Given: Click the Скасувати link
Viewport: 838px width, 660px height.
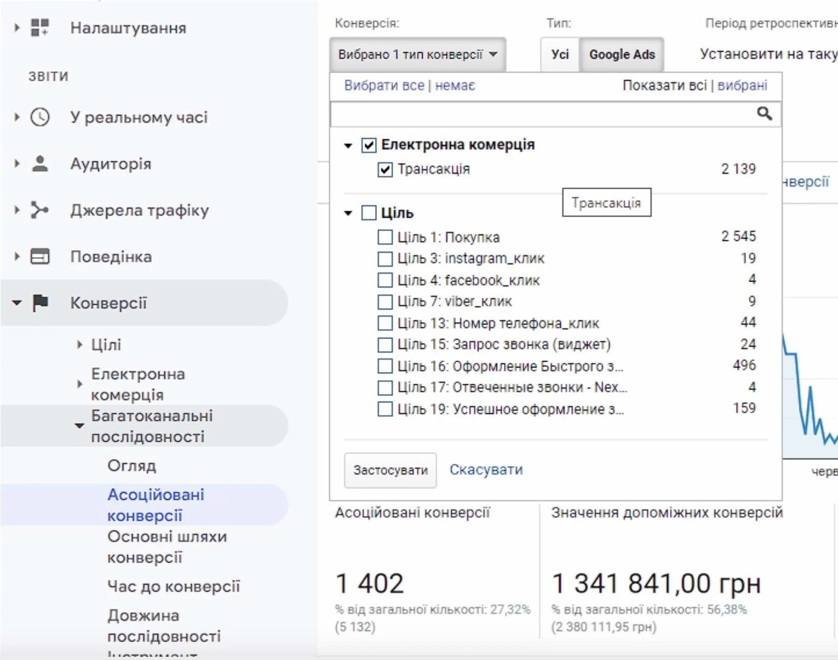Looking at the screenshot, I should (x=486, y=470).
